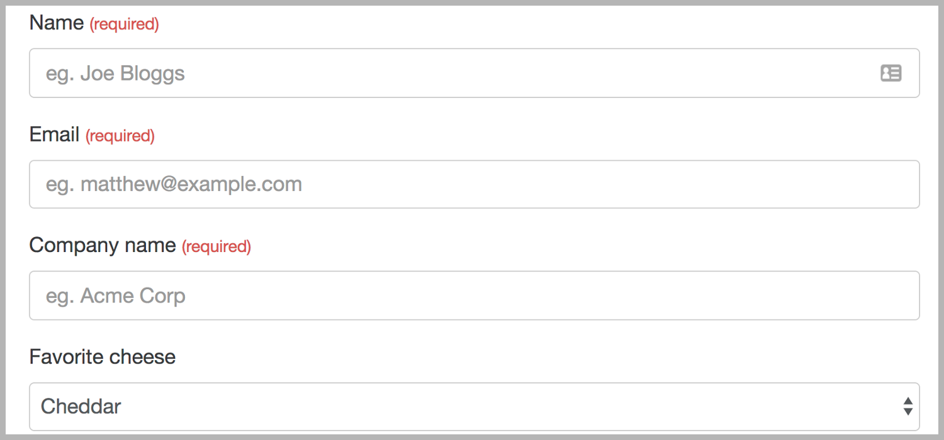Viewport: 944px width, 440px height.
Task: Select the Cheddar value in the dropdown
Action: 81,407
